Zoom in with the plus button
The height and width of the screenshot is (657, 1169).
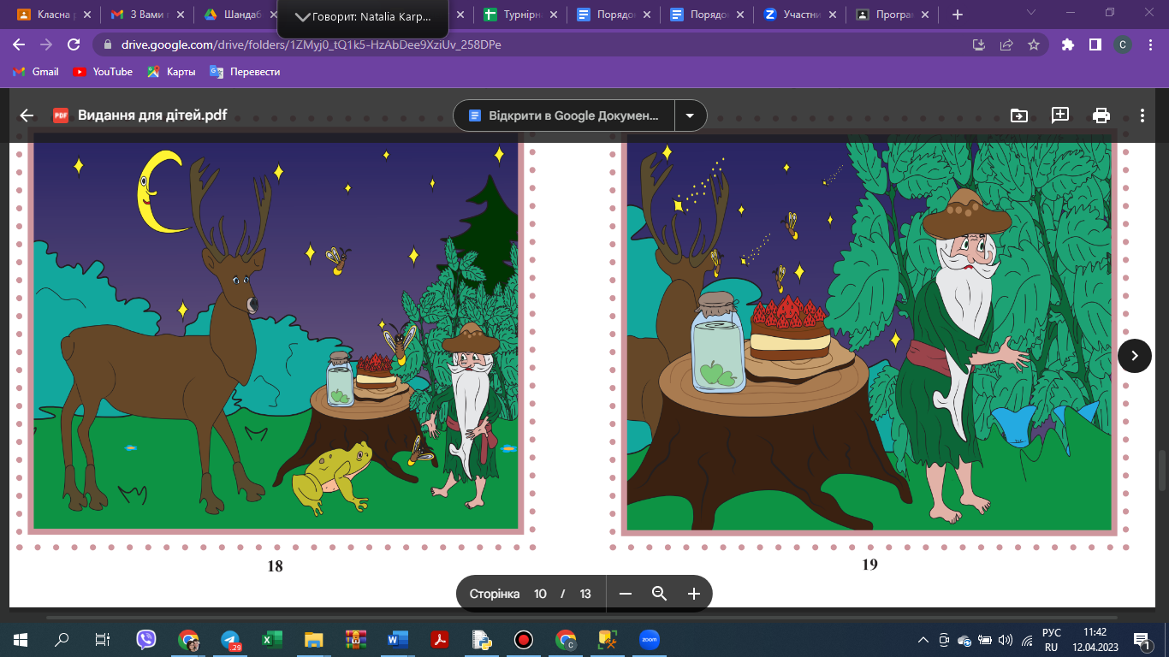pyautogui.click(x=694, y=594)
